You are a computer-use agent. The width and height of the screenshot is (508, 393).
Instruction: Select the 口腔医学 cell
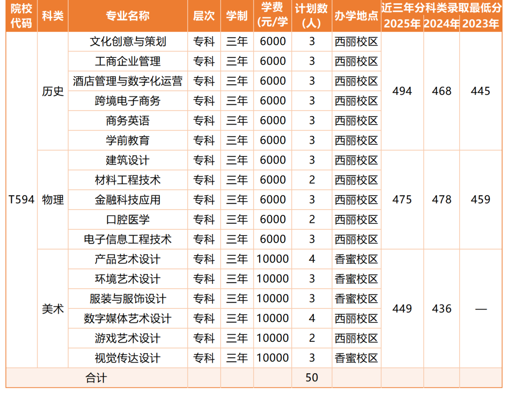(x=128, y=220)
